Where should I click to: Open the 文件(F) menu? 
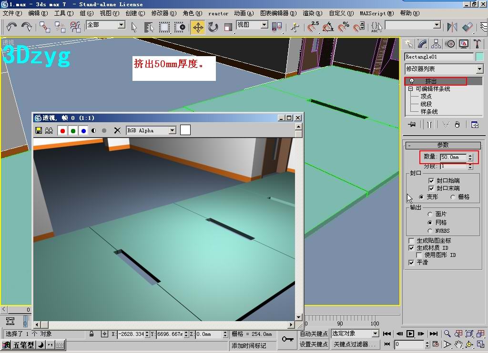point(12,13)
